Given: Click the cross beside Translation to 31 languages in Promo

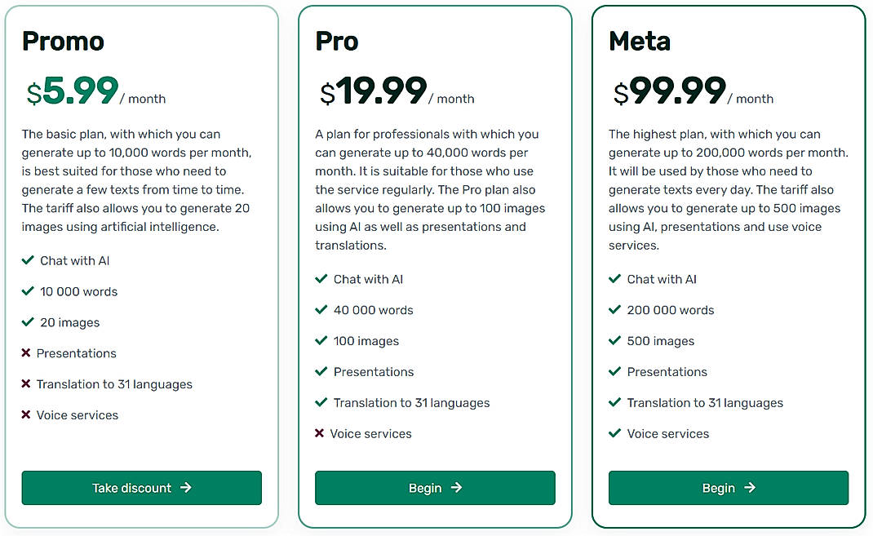Looking at the screenshot, I should (27, 384).
